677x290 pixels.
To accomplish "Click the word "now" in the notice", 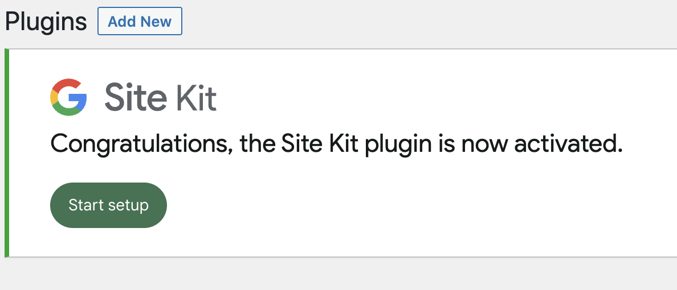I will [484, 144].
